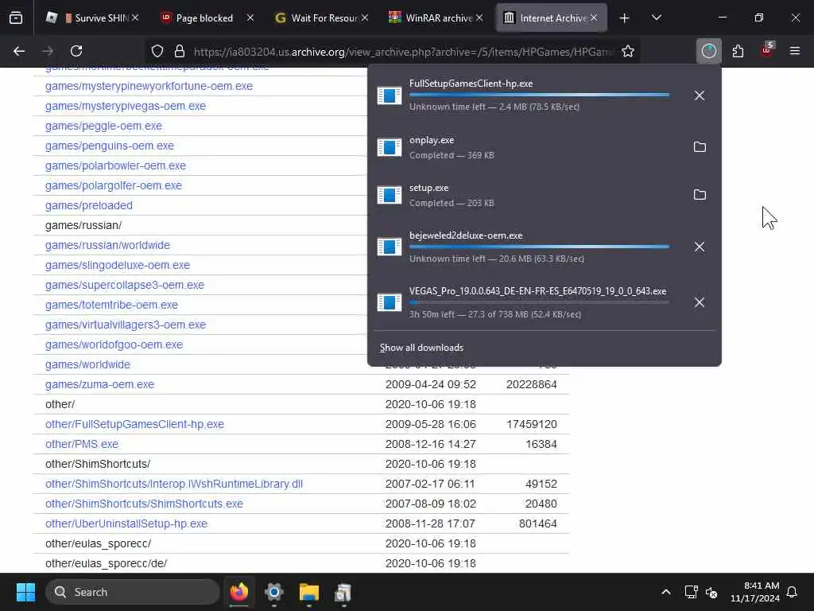
Task: Click the 20228864 size cell
Action: coord(531,384)
